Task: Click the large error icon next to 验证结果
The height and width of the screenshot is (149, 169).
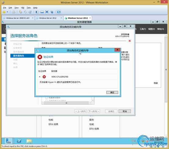Action: pos(40,57)
